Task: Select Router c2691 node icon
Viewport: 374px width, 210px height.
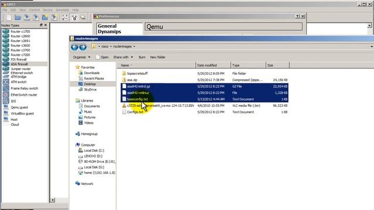Action: pos(6,41)
